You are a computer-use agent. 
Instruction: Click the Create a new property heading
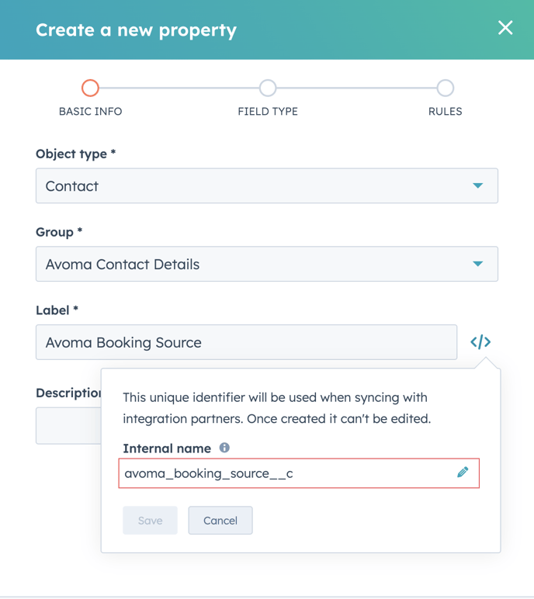click(x=136, y=30)
